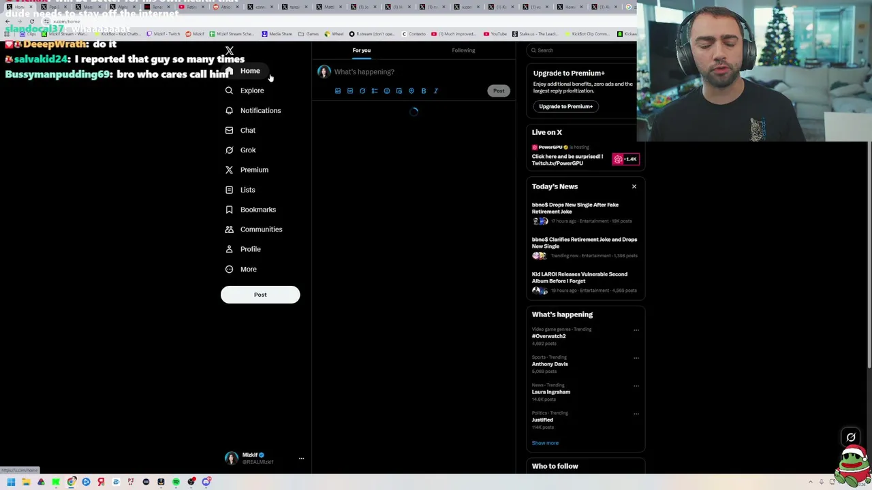
Task: Open the emoji picker in composer
Action: click(x=387, y=91)
